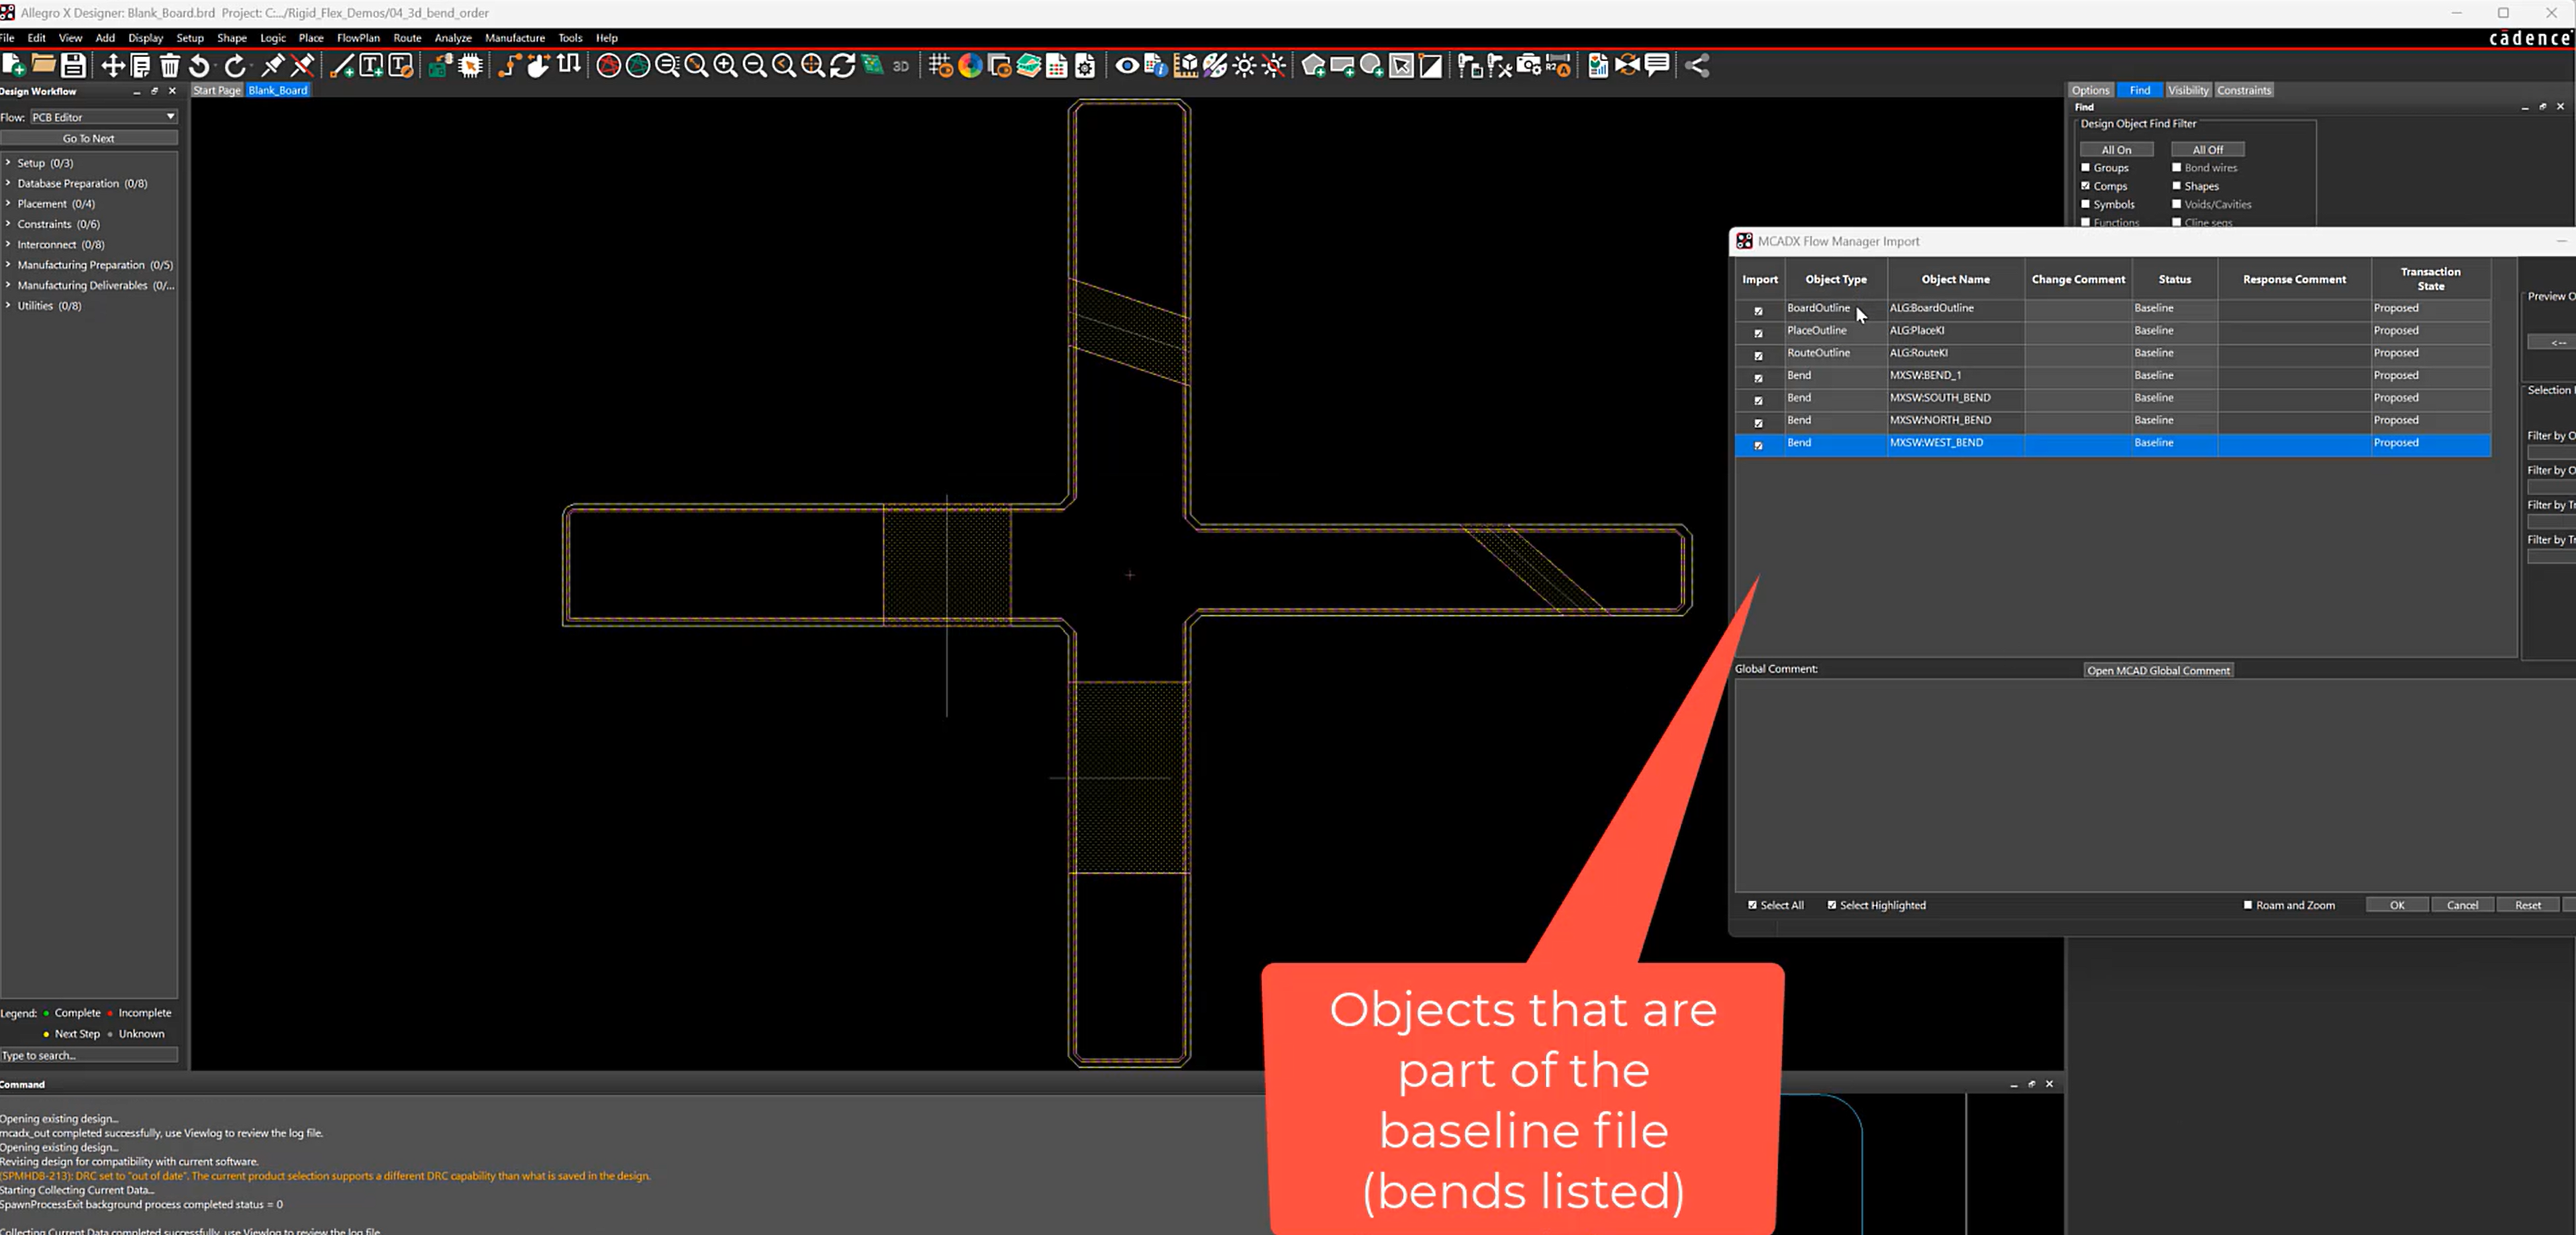Viewport: 2576px width, 1235px height.
Task: Click the Add Text toolbar icon
Action: [371, 66]
